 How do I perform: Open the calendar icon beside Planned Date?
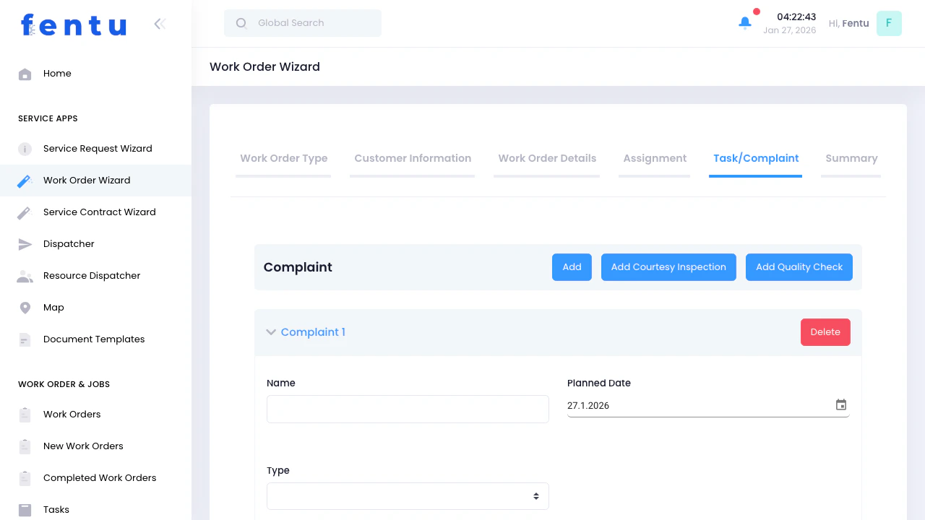coord(840,404)
